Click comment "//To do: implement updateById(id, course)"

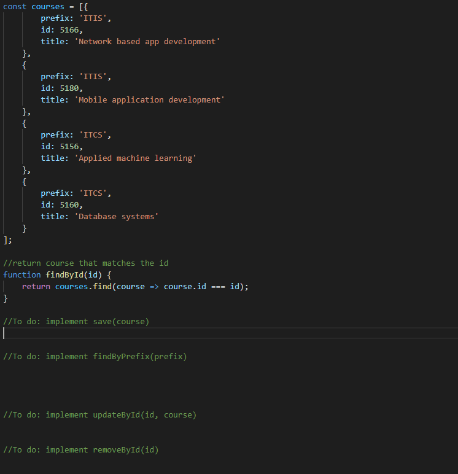point(99,415)
